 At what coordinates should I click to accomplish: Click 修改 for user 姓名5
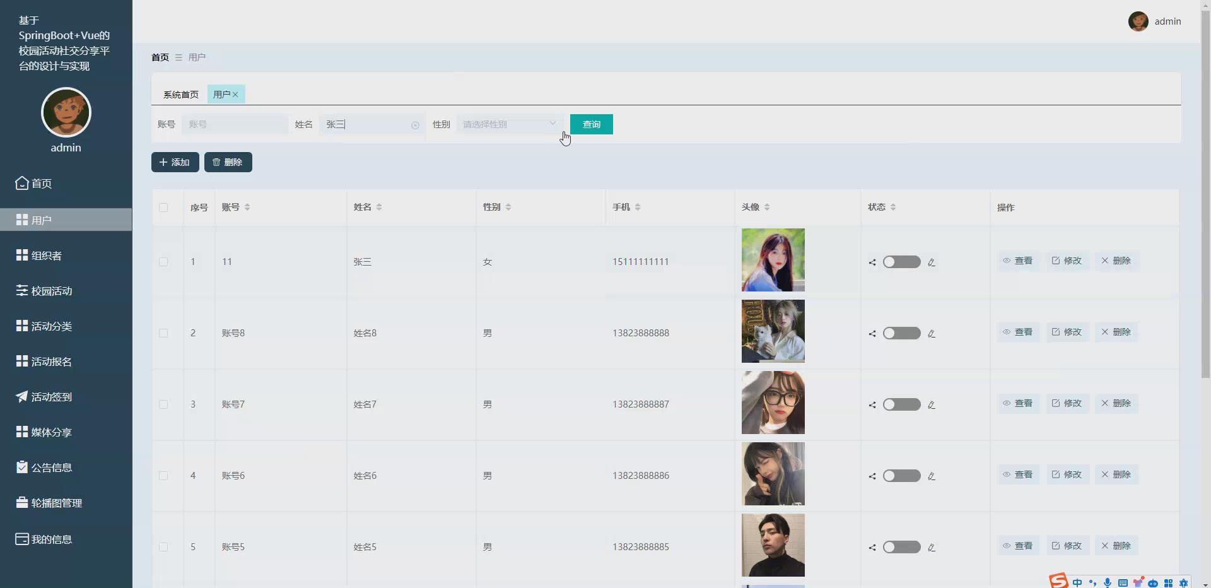(1067, 546)
